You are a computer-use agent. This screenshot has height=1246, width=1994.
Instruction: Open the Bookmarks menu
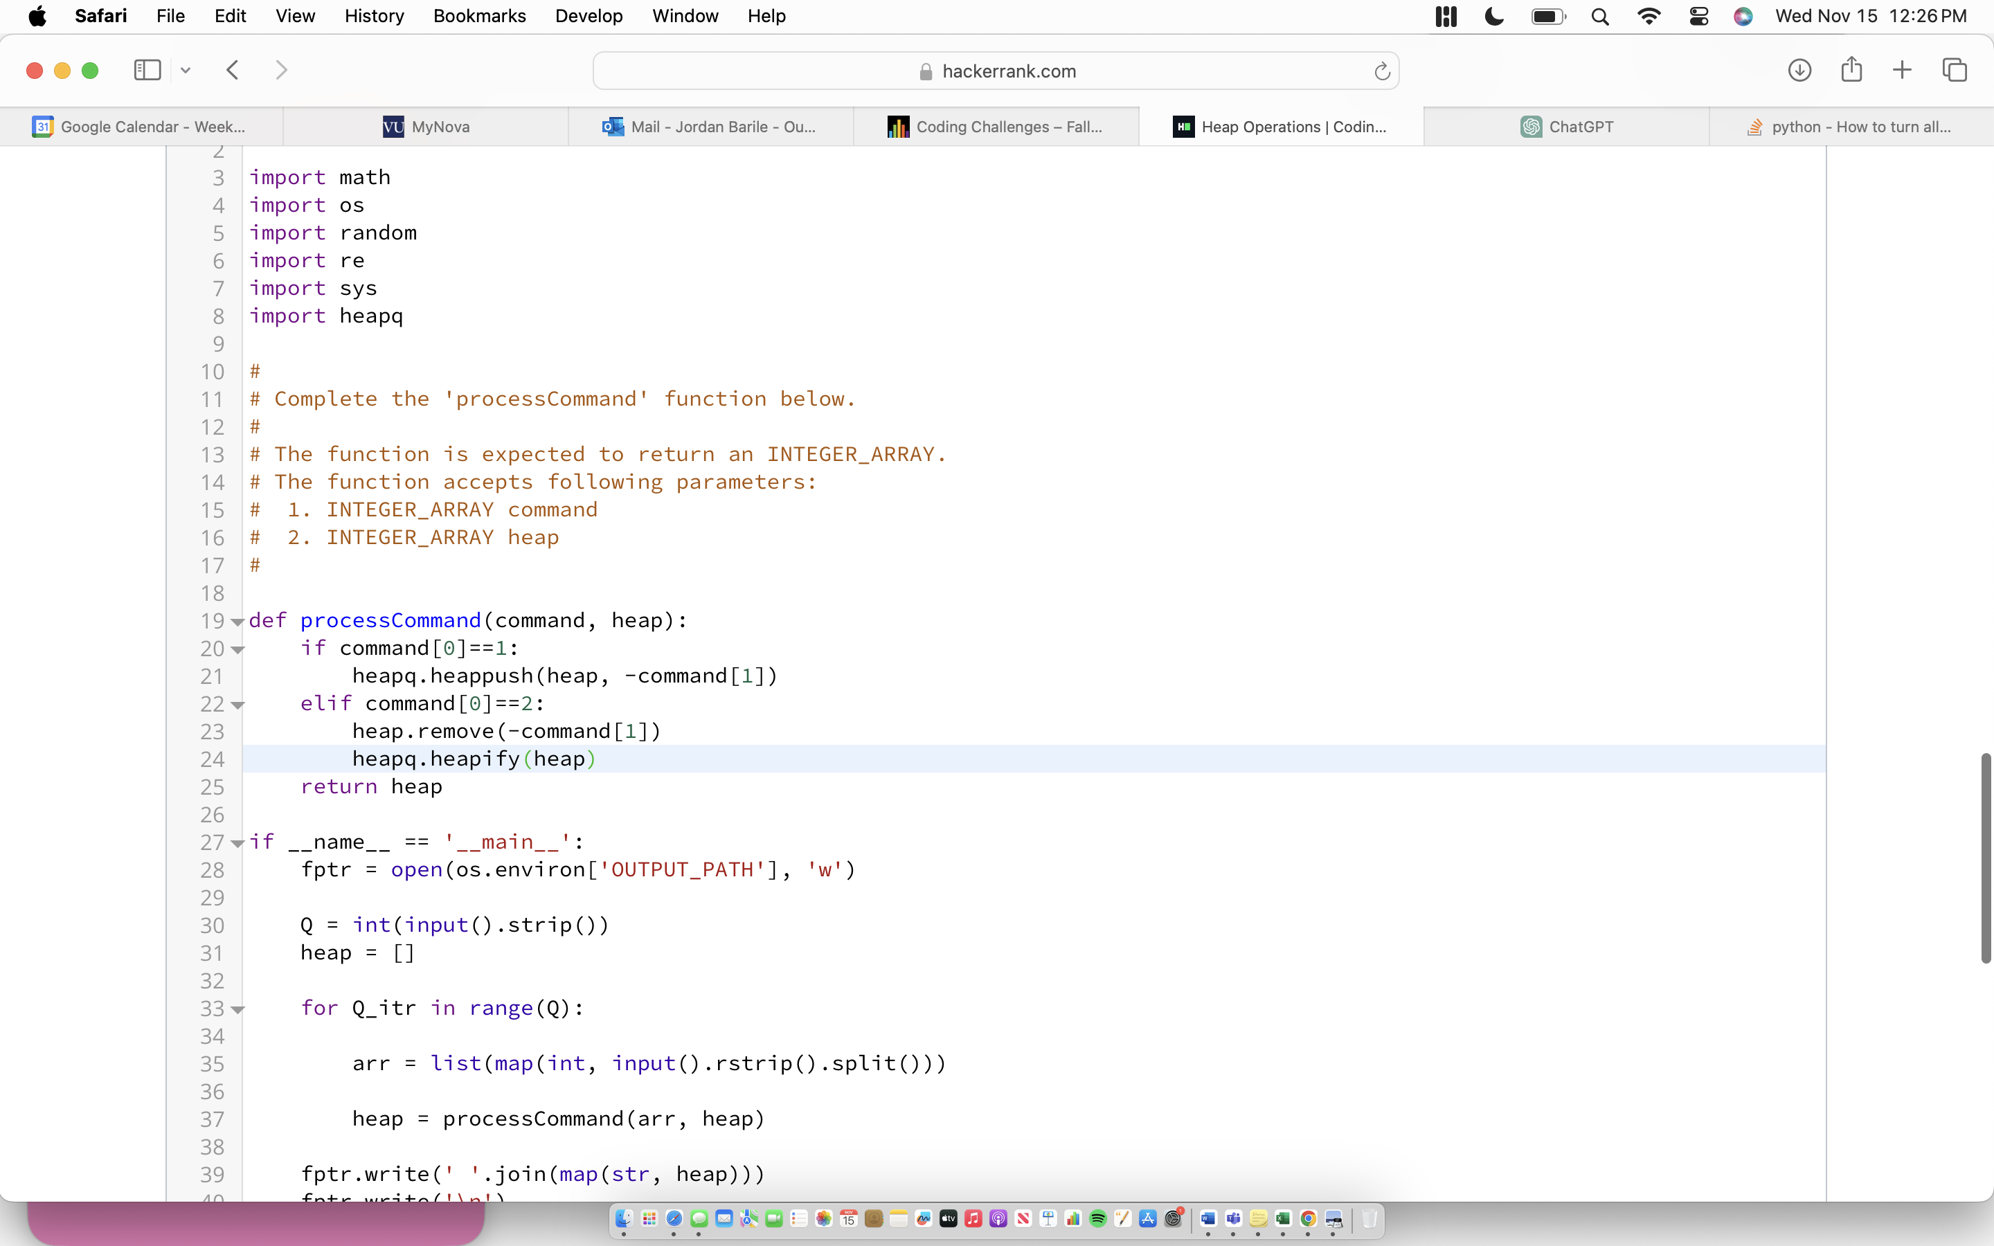pyautogui.click(x=478, y=17)
